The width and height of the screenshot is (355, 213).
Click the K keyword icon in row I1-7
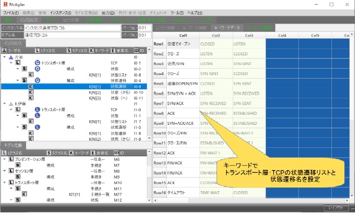(31, 121)
